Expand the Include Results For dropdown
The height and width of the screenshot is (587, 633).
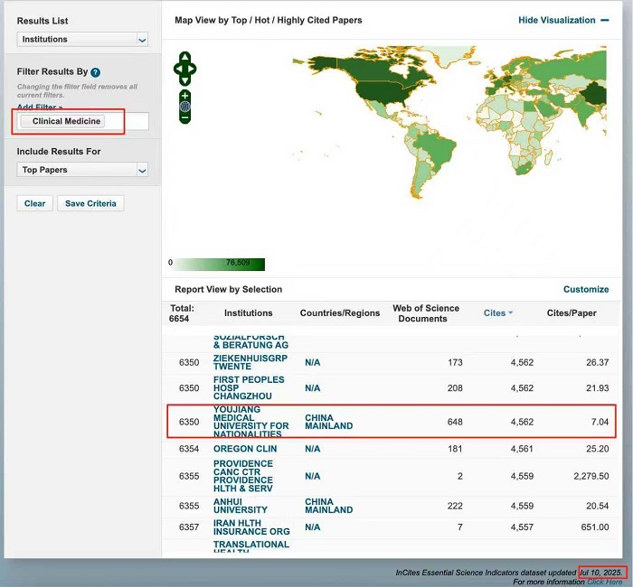click(x=82, y=170)
